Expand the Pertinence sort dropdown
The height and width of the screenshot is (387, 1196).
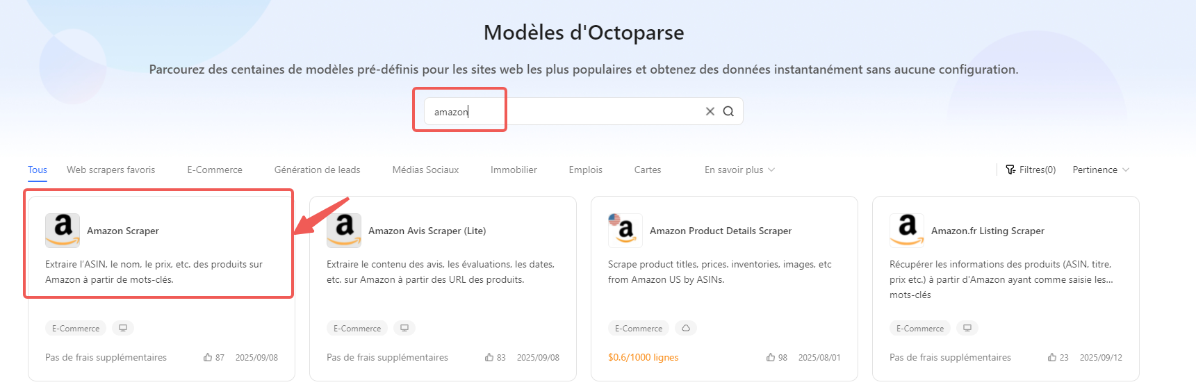click(1101, 170)
